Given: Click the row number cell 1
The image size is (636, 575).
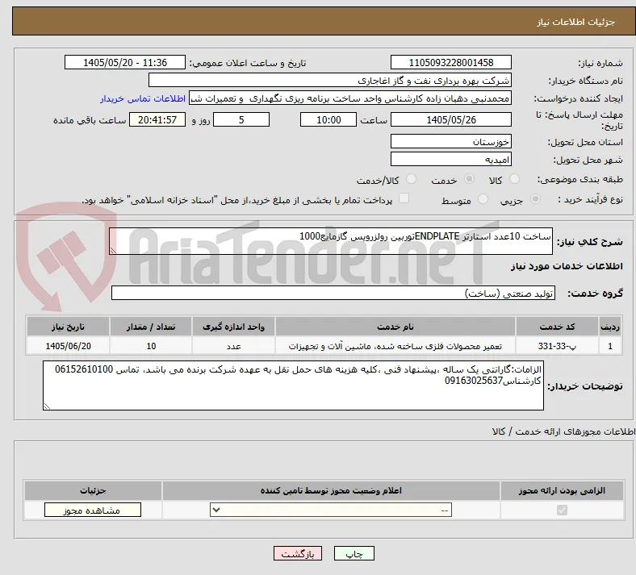Looking at the screenshot, I should click(x=610, y=346).
